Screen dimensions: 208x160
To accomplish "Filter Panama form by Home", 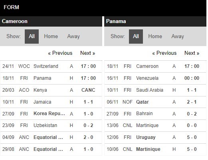I will [155, 37].
